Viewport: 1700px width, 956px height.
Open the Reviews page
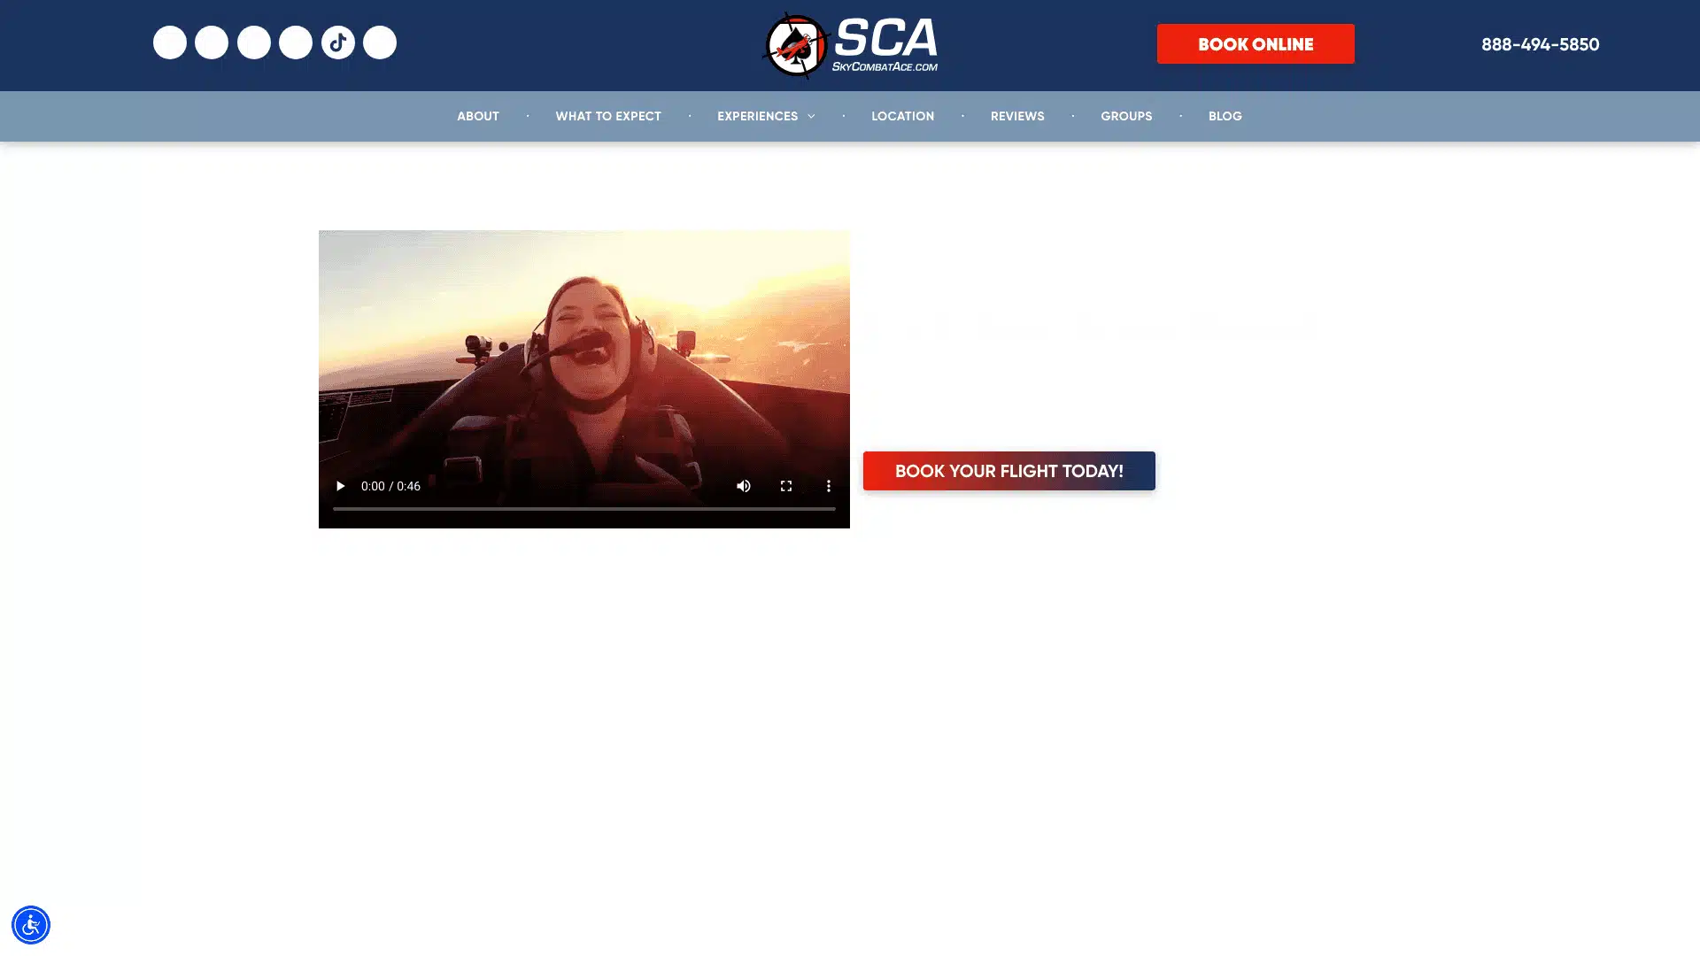click(1016, 117)
